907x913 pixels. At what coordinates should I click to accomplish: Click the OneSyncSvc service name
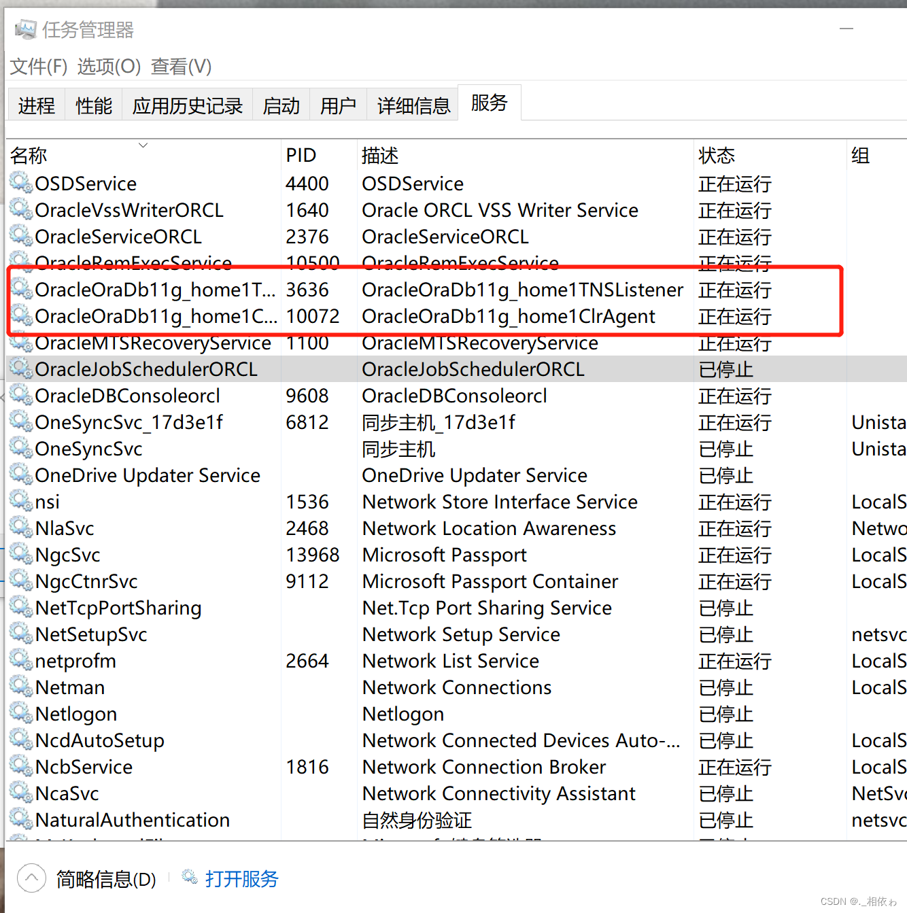point(89,449)
